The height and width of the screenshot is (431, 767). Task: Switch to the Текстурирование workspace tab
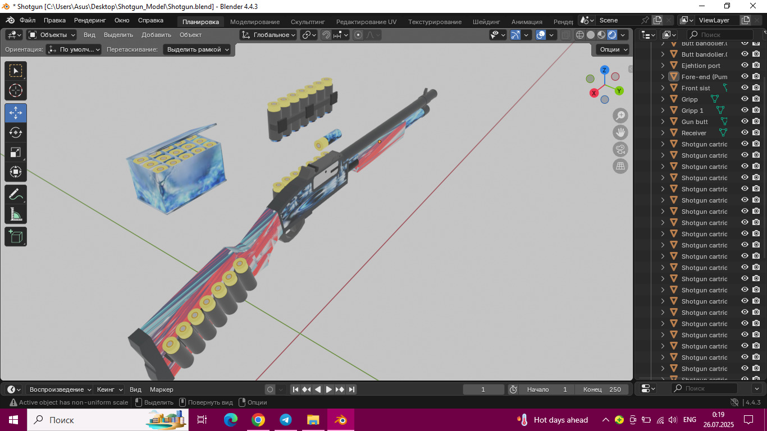coord(435,22)
